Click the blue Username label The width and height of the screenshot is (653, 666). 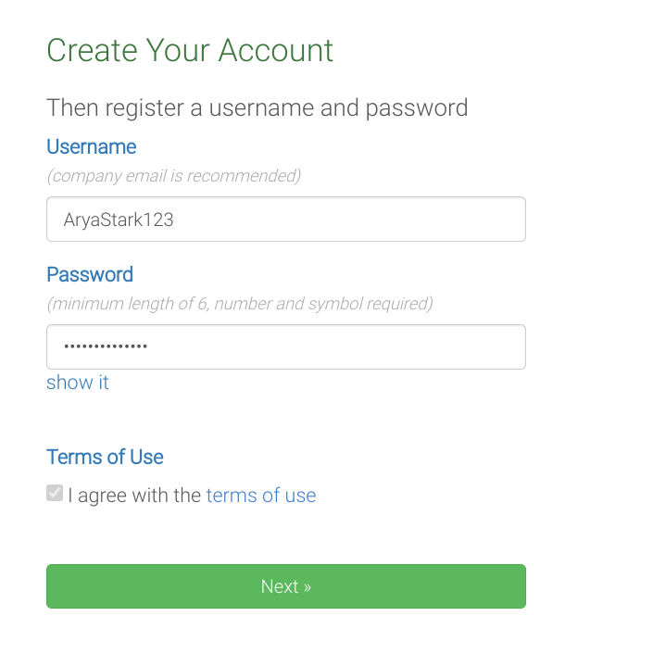92,147
